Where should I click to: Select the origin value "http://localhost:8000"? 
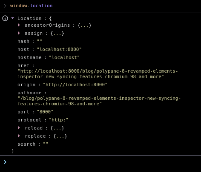tap(75, 85)
